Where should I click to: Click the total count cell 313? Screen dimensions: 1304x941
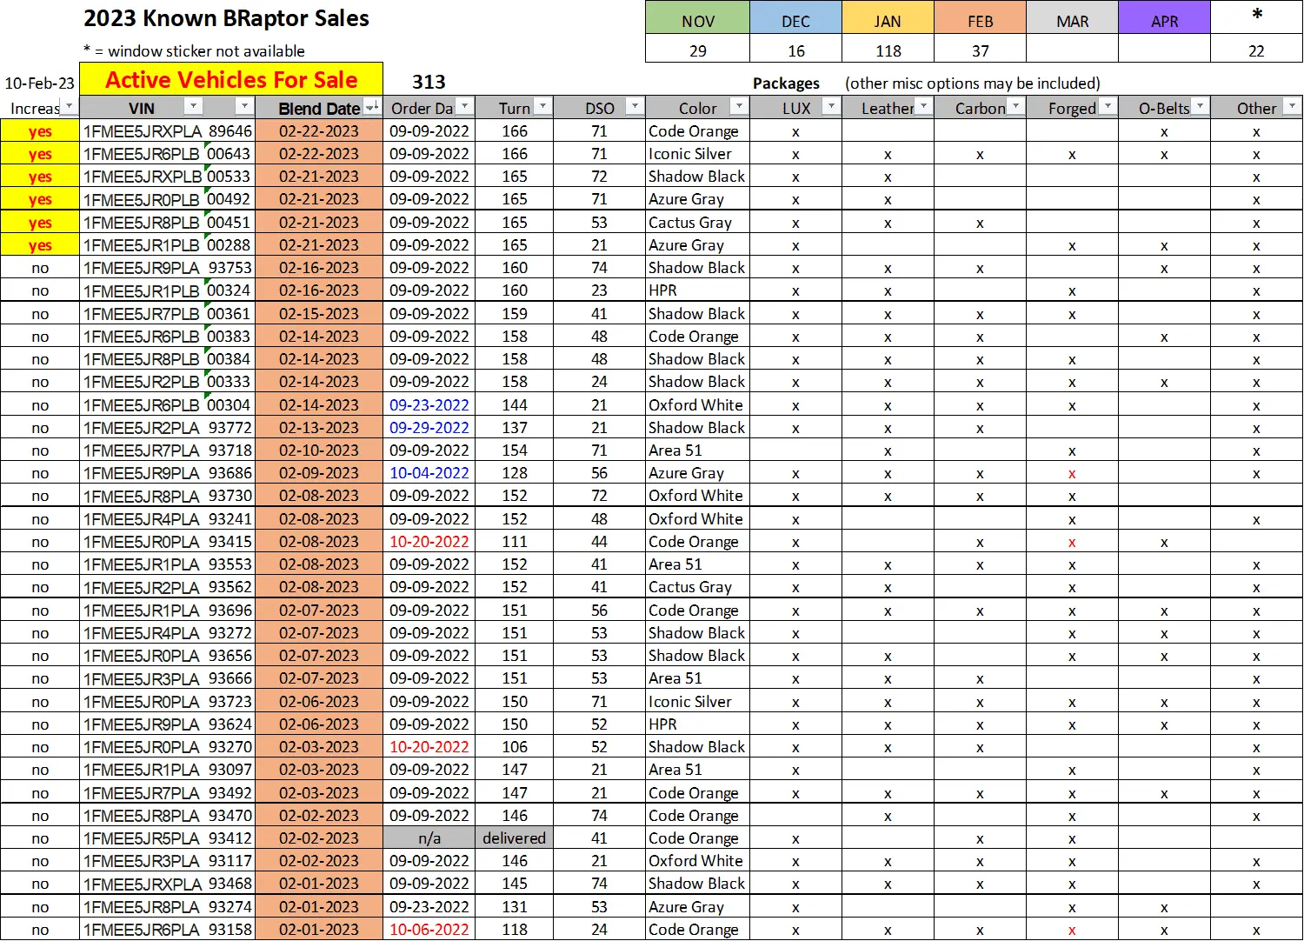pos(429,82)
